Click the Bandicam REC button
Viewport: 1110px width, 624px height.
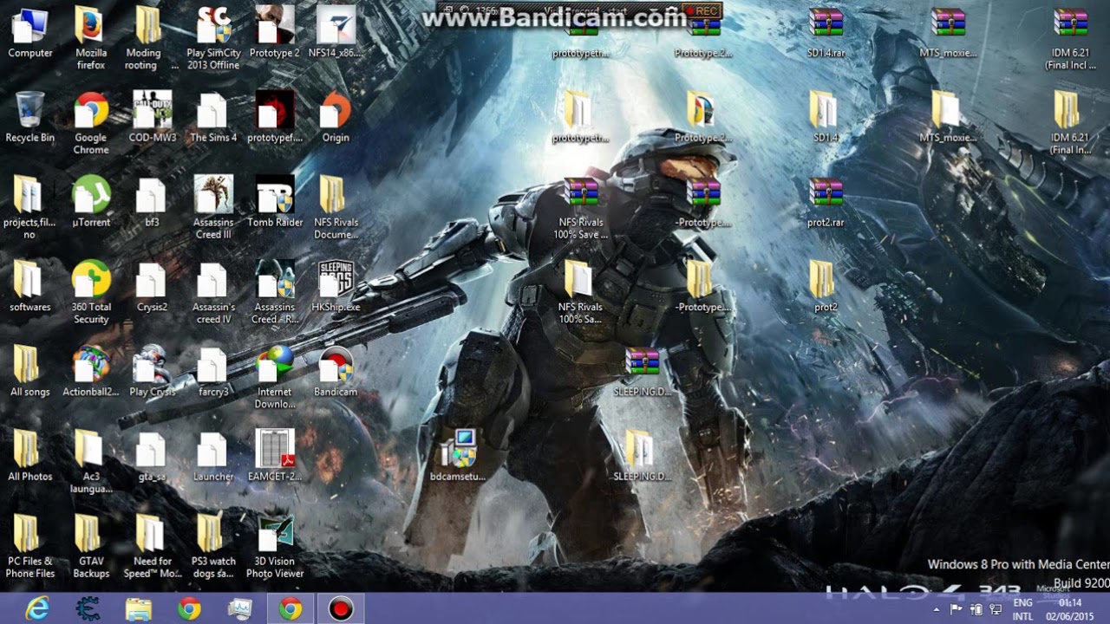702,11
